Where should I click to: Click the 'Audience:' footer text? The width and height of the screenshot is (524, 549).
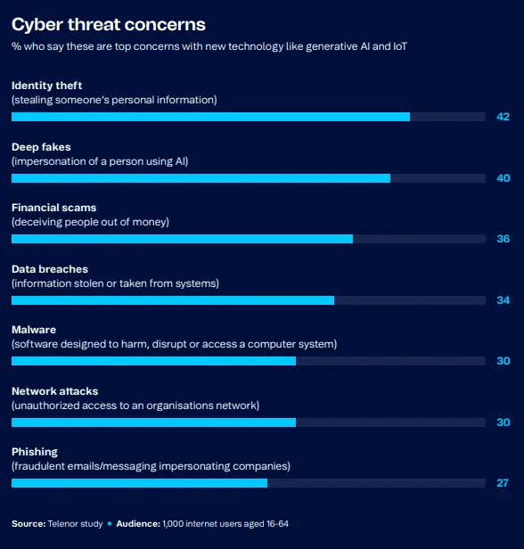pos(138,524)
